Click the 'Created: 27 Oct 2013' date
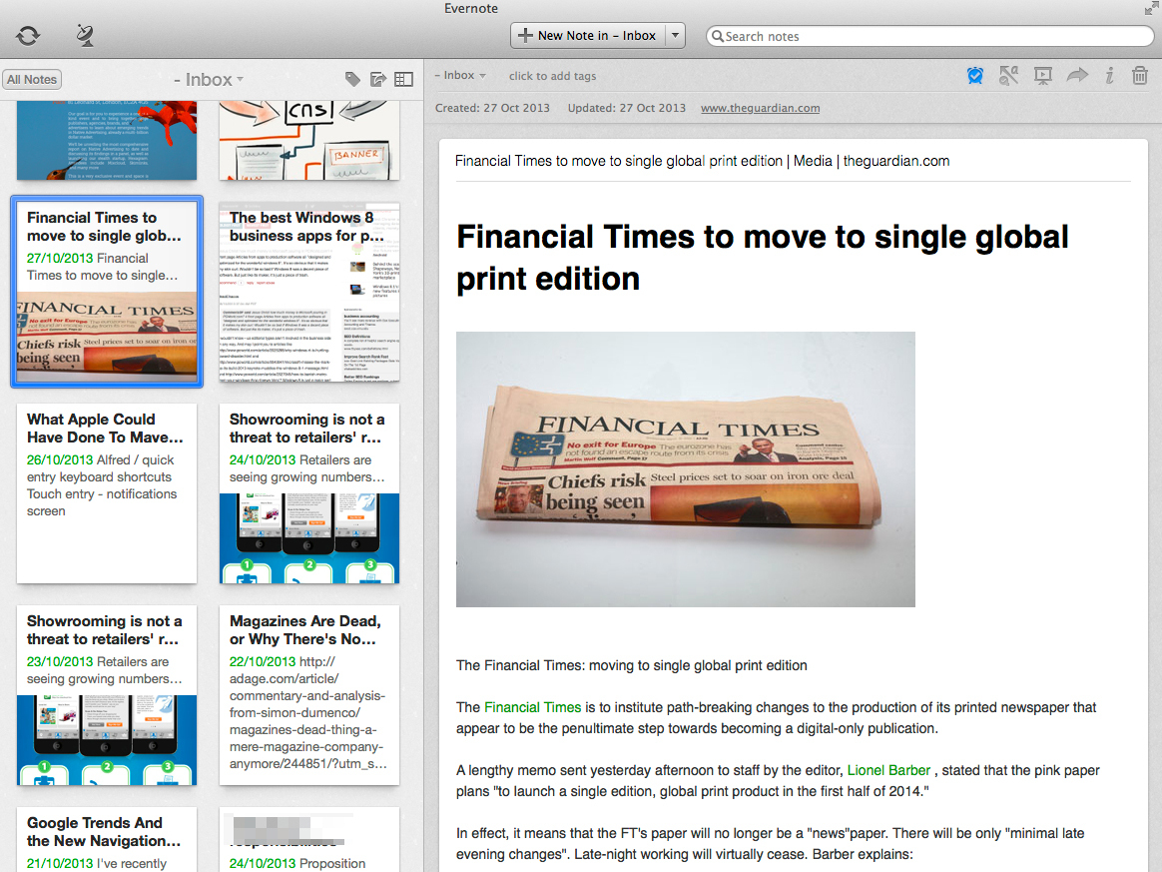 click(x=492, y=108)
